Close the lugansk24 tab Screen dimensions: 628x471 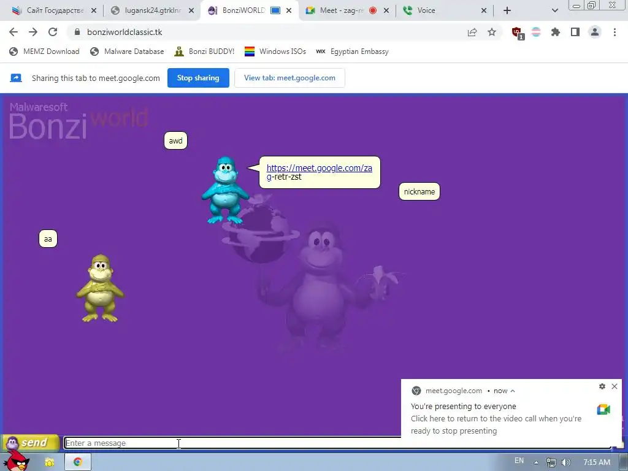(191, 10)
